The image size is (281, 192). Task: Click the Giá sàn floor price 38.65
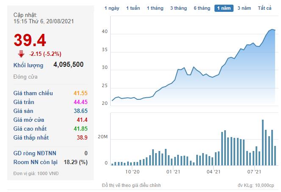click(80, 111)
